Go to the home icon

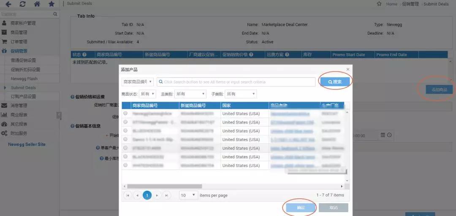click(x=37, y=4)
